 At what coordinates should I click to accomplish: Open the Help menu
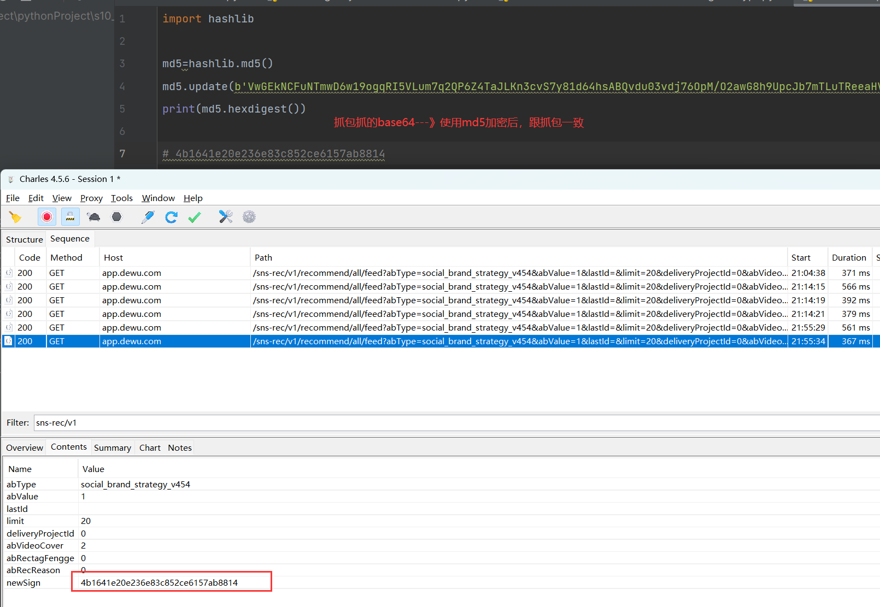[193, 198]
